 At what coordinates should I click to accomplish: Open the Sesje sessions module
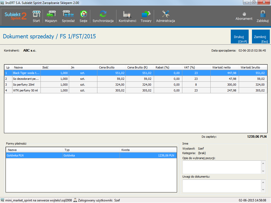pyautogui.click(x=83, y=17)
